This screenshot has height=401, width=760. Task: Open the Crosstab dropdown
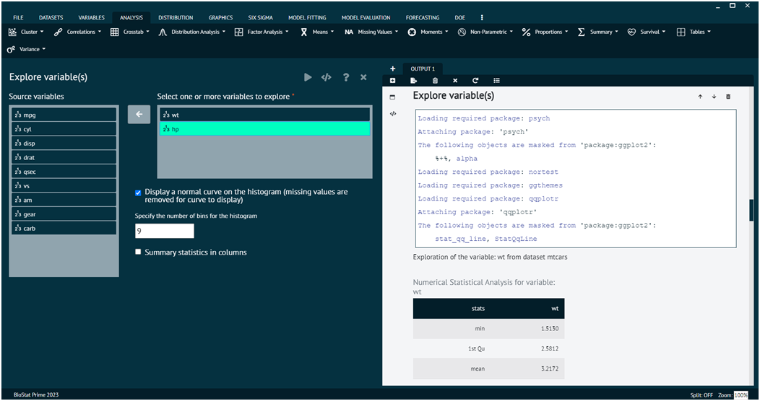point(130,32)
